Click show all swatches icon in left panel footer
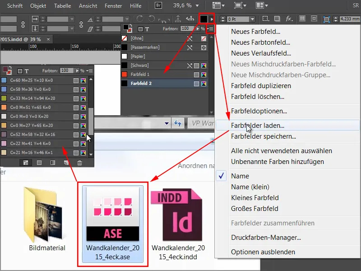This screenshot has width=361, height=271. point(26,163)
